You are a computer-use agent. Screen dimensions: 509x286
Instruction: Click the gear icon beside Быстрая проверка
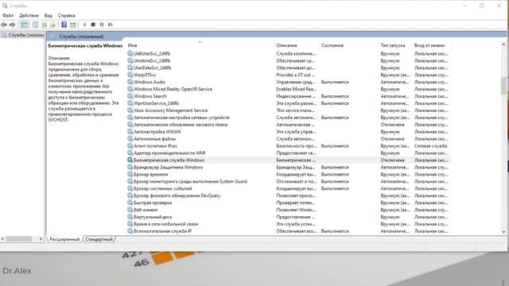click(x=130, y=203)
